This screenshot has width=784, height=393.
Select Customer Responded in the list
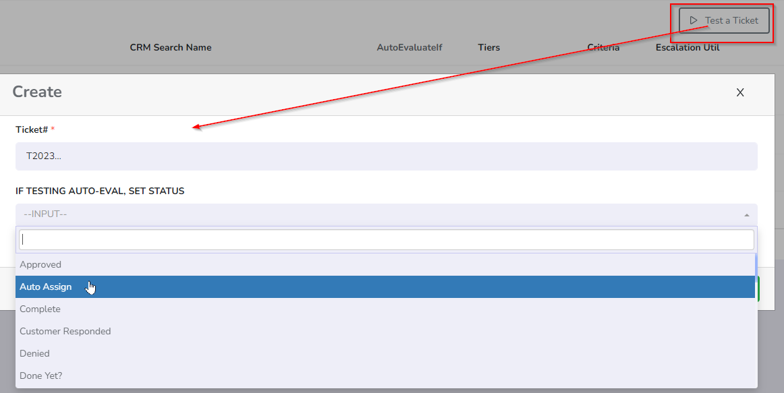pyautogui.click(x=65, y=332)
